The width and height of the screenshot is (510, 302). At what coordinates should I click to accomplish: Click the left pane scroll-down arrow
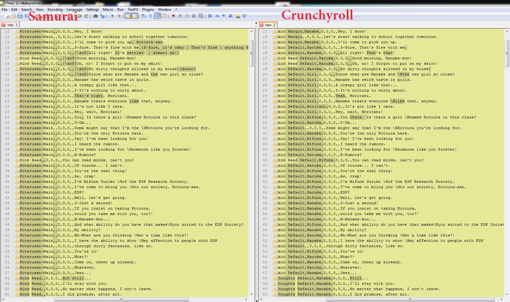click(x=251, y=295)
